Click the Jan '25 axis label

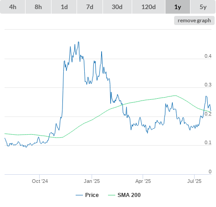(92, 181)
